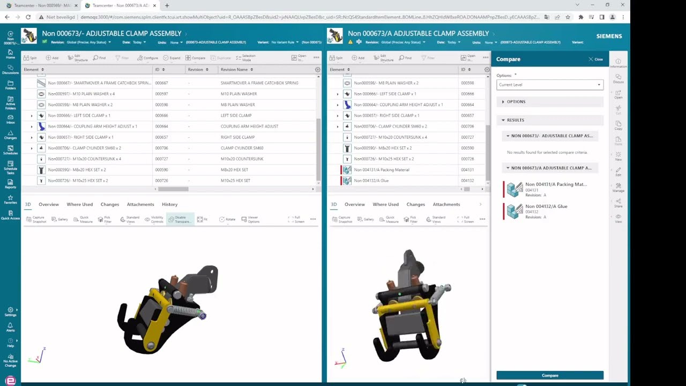
Task: Open Discussions in the left sidebar
Action: 10,69
